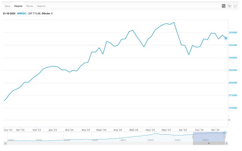
Task: Select the Неделя interval tab
Action: coord(18,6)
